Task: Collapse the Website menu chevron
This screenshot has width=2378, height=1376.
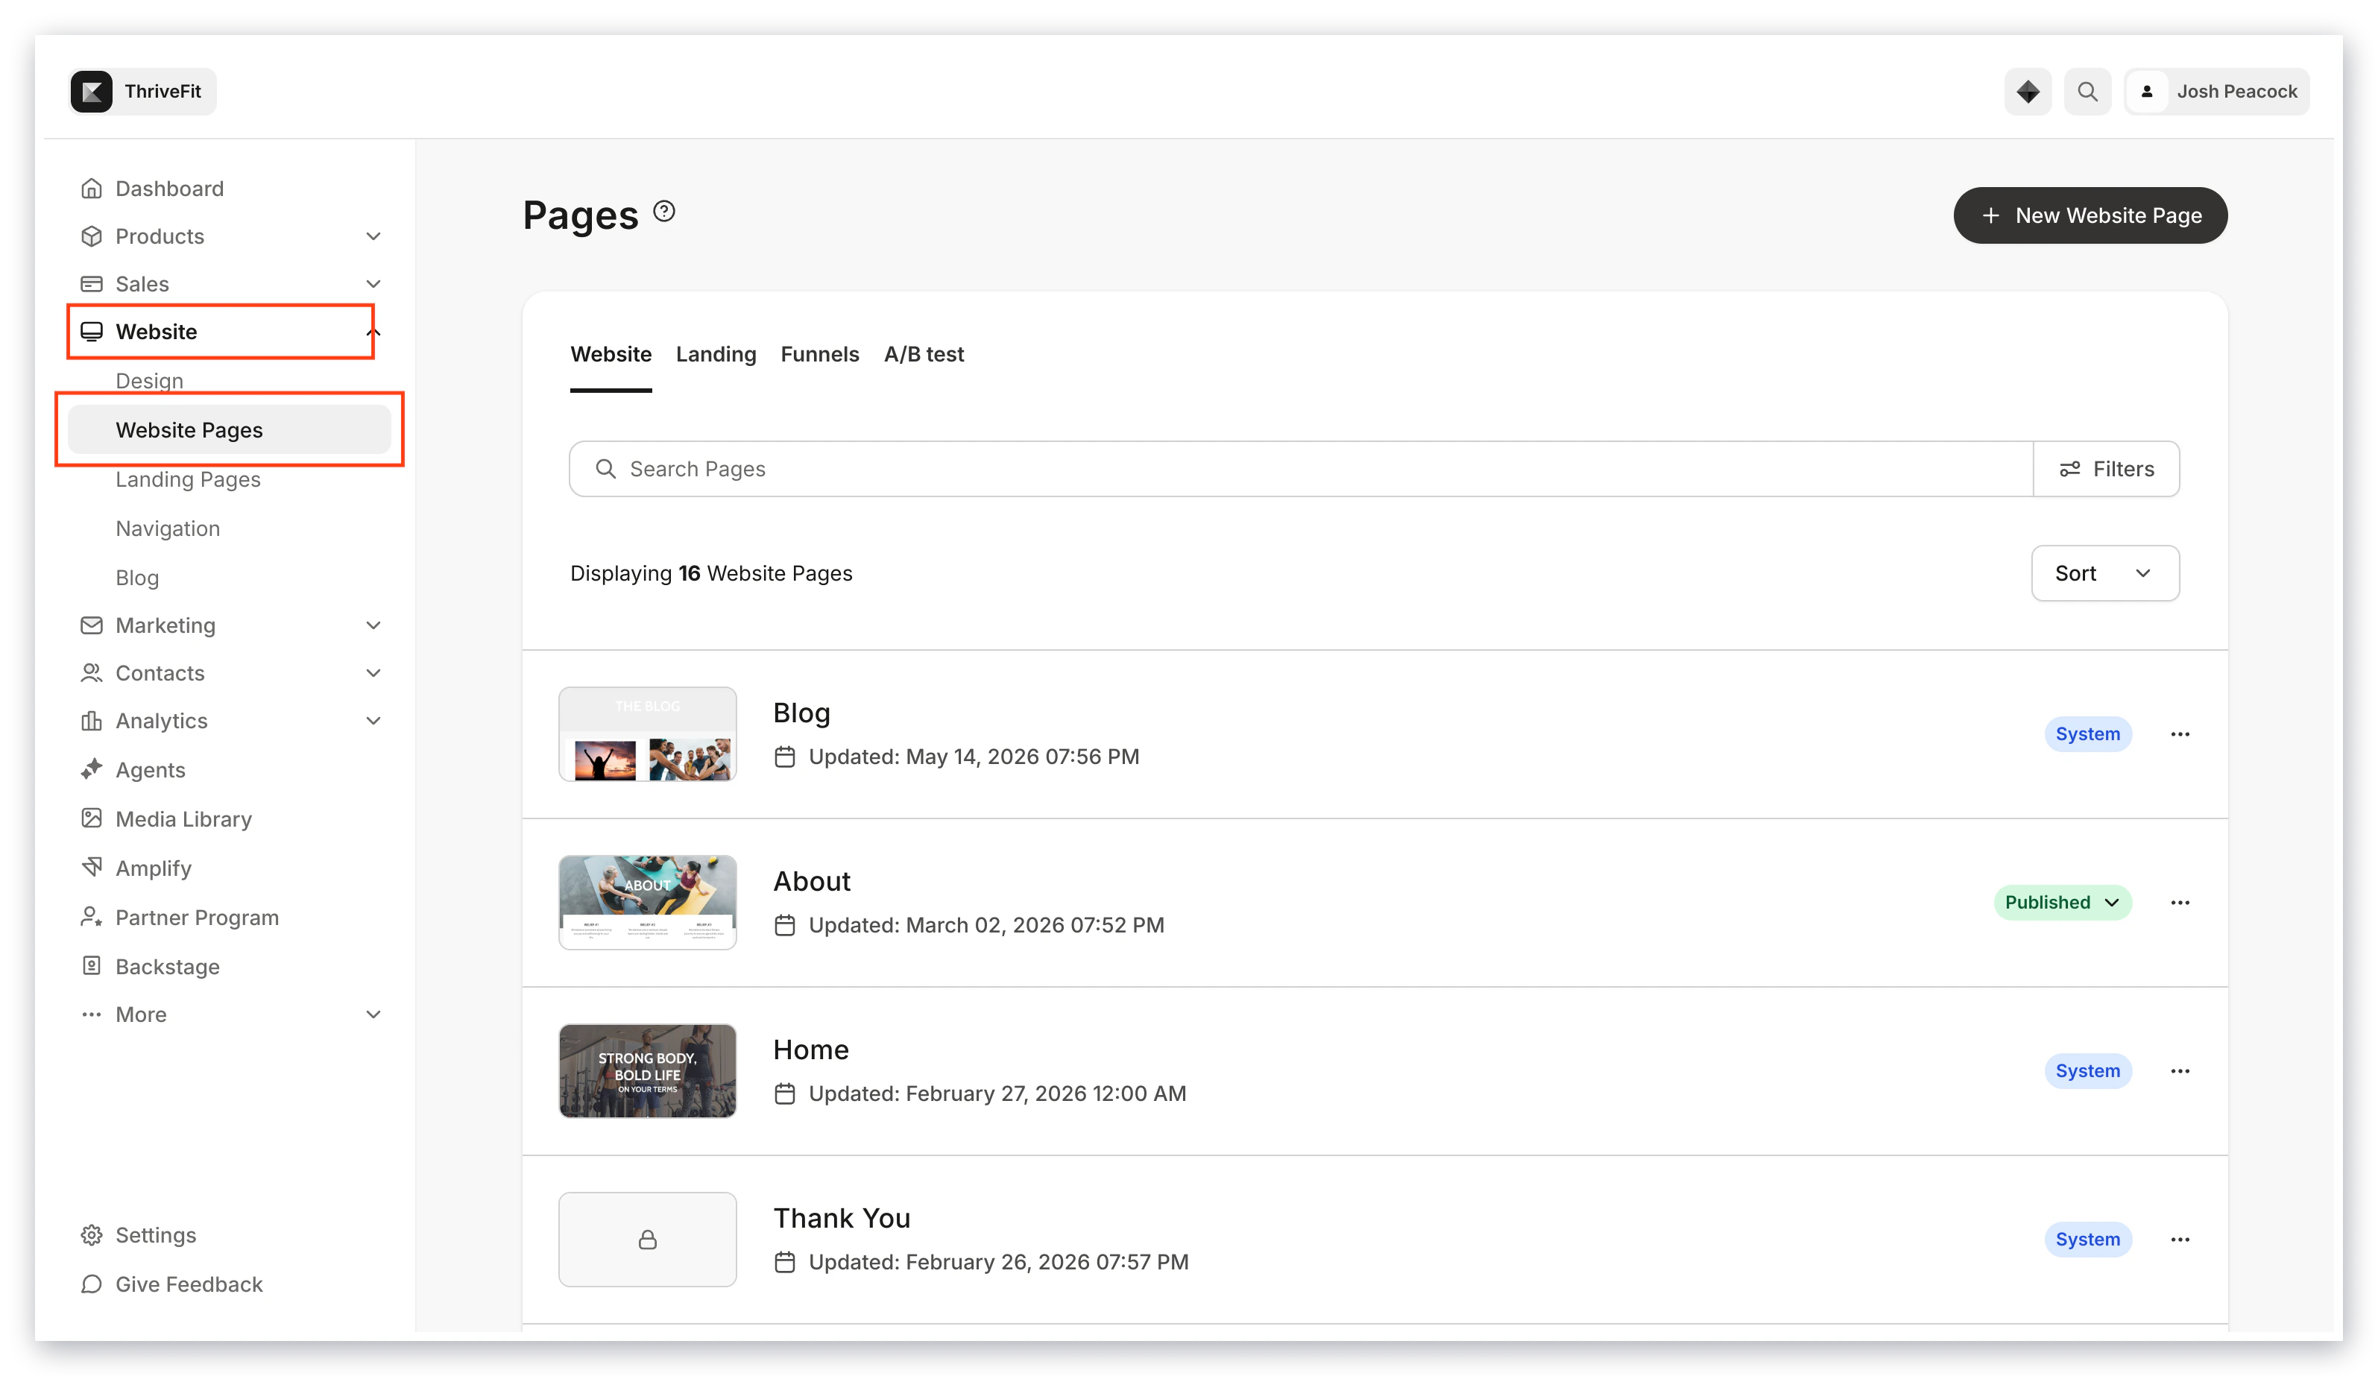Action: 373,332
